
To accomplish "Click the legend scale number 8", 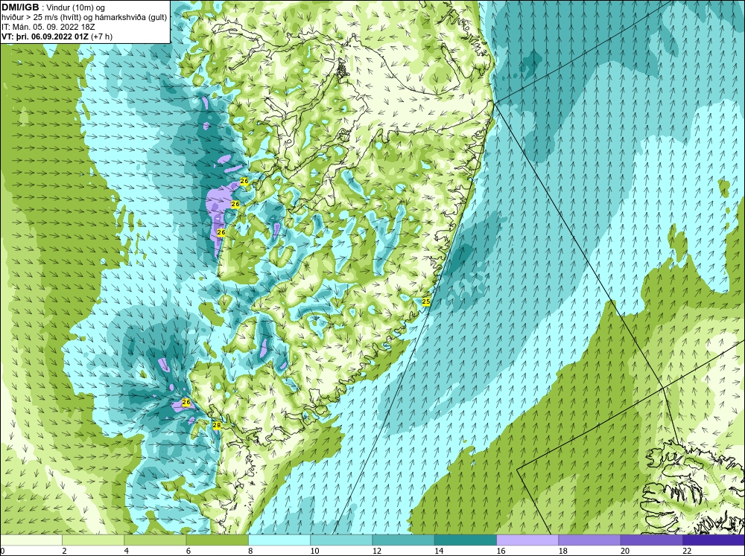I will 250,551.
